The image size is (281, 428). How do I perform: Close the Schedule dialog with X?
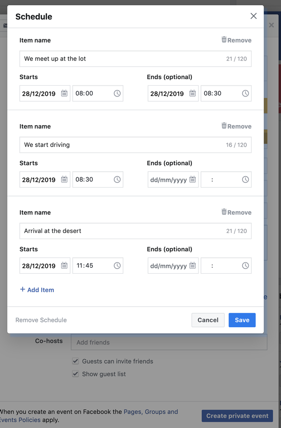click(253, 16)
